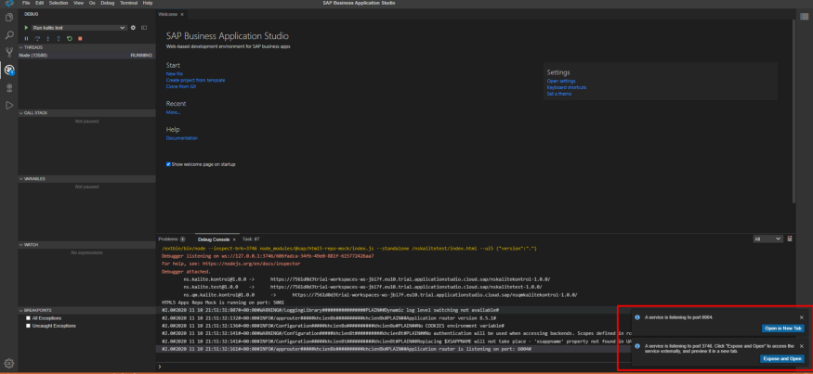Dismiss the port 3746 notification
The image size is (813, 374).
[x=802, y=345]
